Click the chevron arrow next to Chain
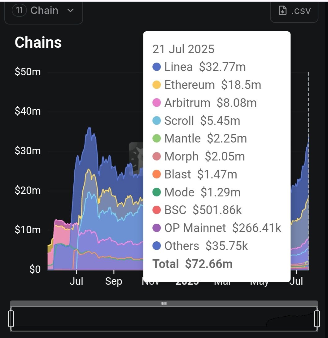 click(x=71, y=10)
